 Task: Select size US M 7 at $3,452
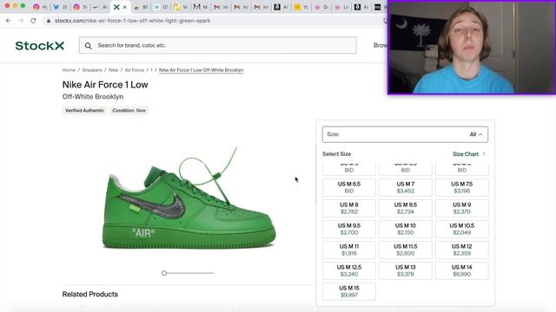tap(406, 187)
